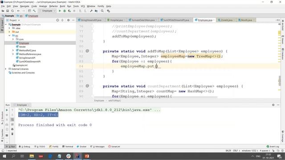Viewport: 285px width, 160px height.
Task: Click the gutter marker beside addToMap method
Action: [x=87, y=51]
